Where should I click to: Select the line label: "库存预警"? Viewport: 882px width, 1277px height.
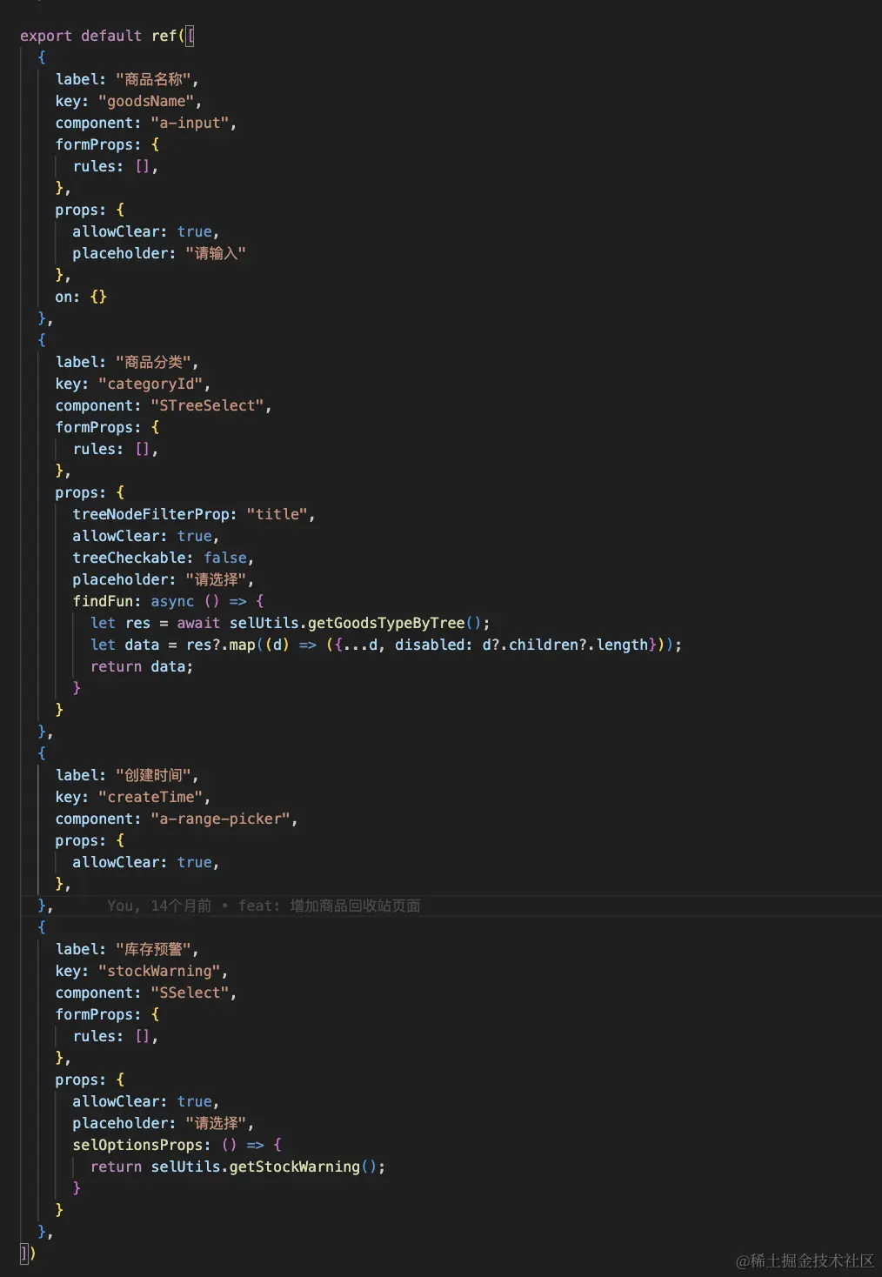pos(127,949)
